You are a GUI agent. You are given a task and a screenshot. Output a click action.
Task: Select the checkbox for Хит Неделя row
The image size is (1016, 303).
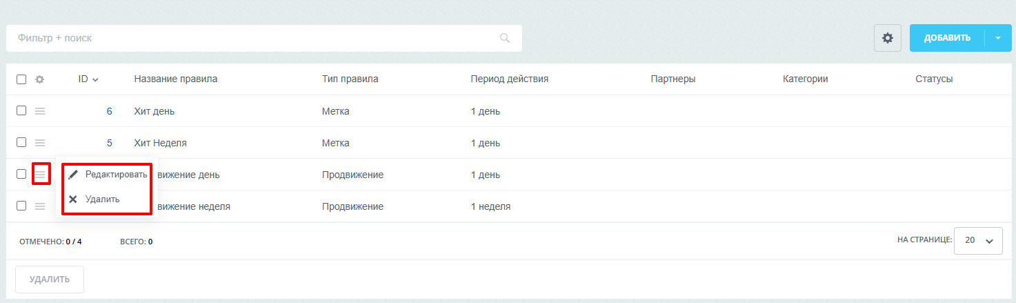(21, 142)
